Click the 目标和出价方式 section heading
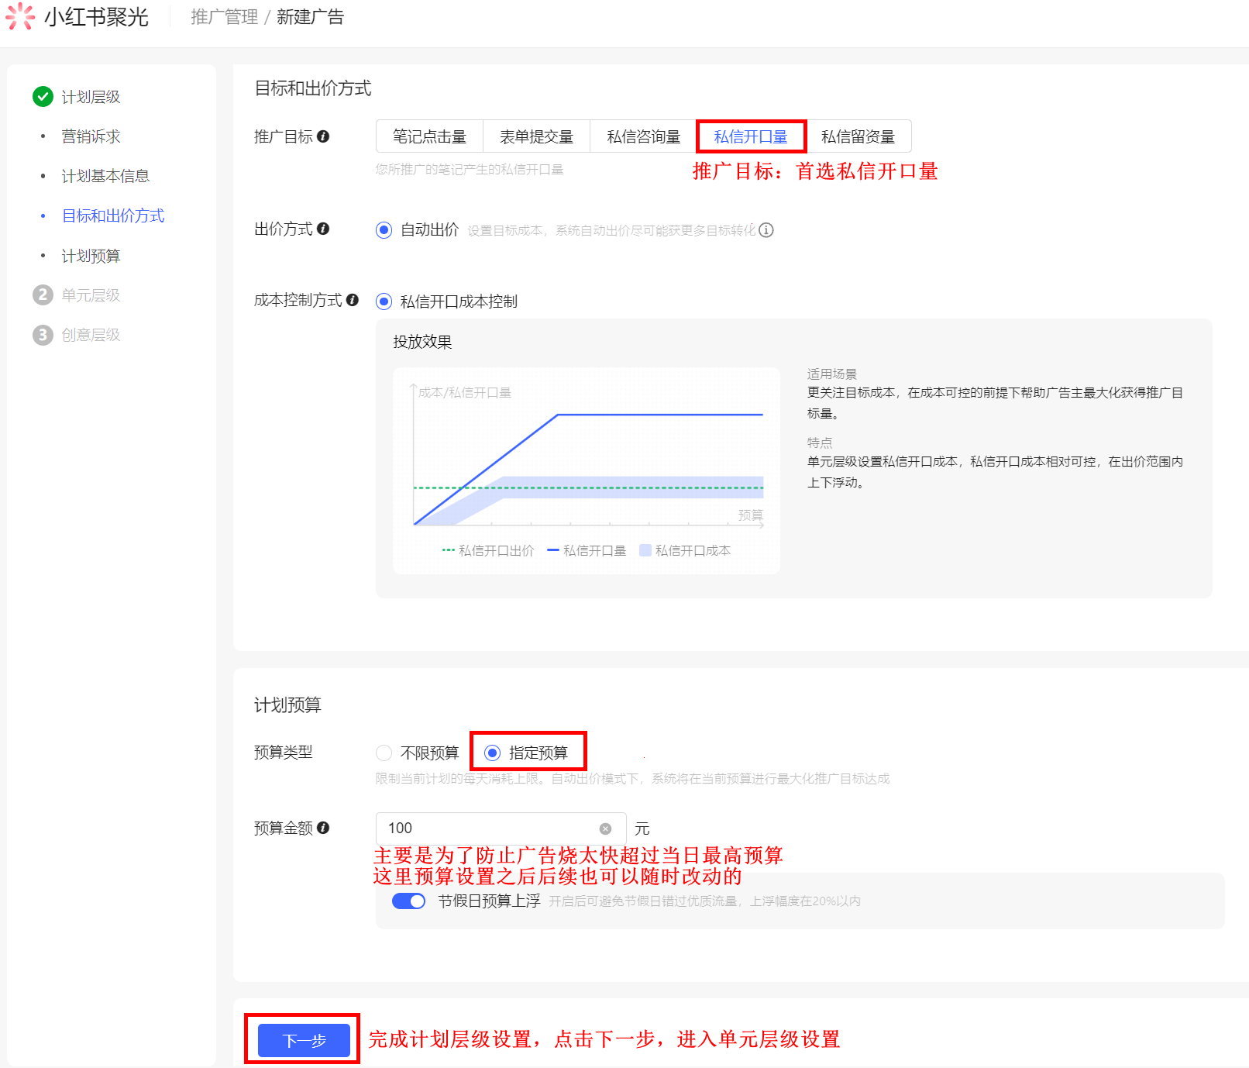 pyautogui.click(x=313, y=88)
